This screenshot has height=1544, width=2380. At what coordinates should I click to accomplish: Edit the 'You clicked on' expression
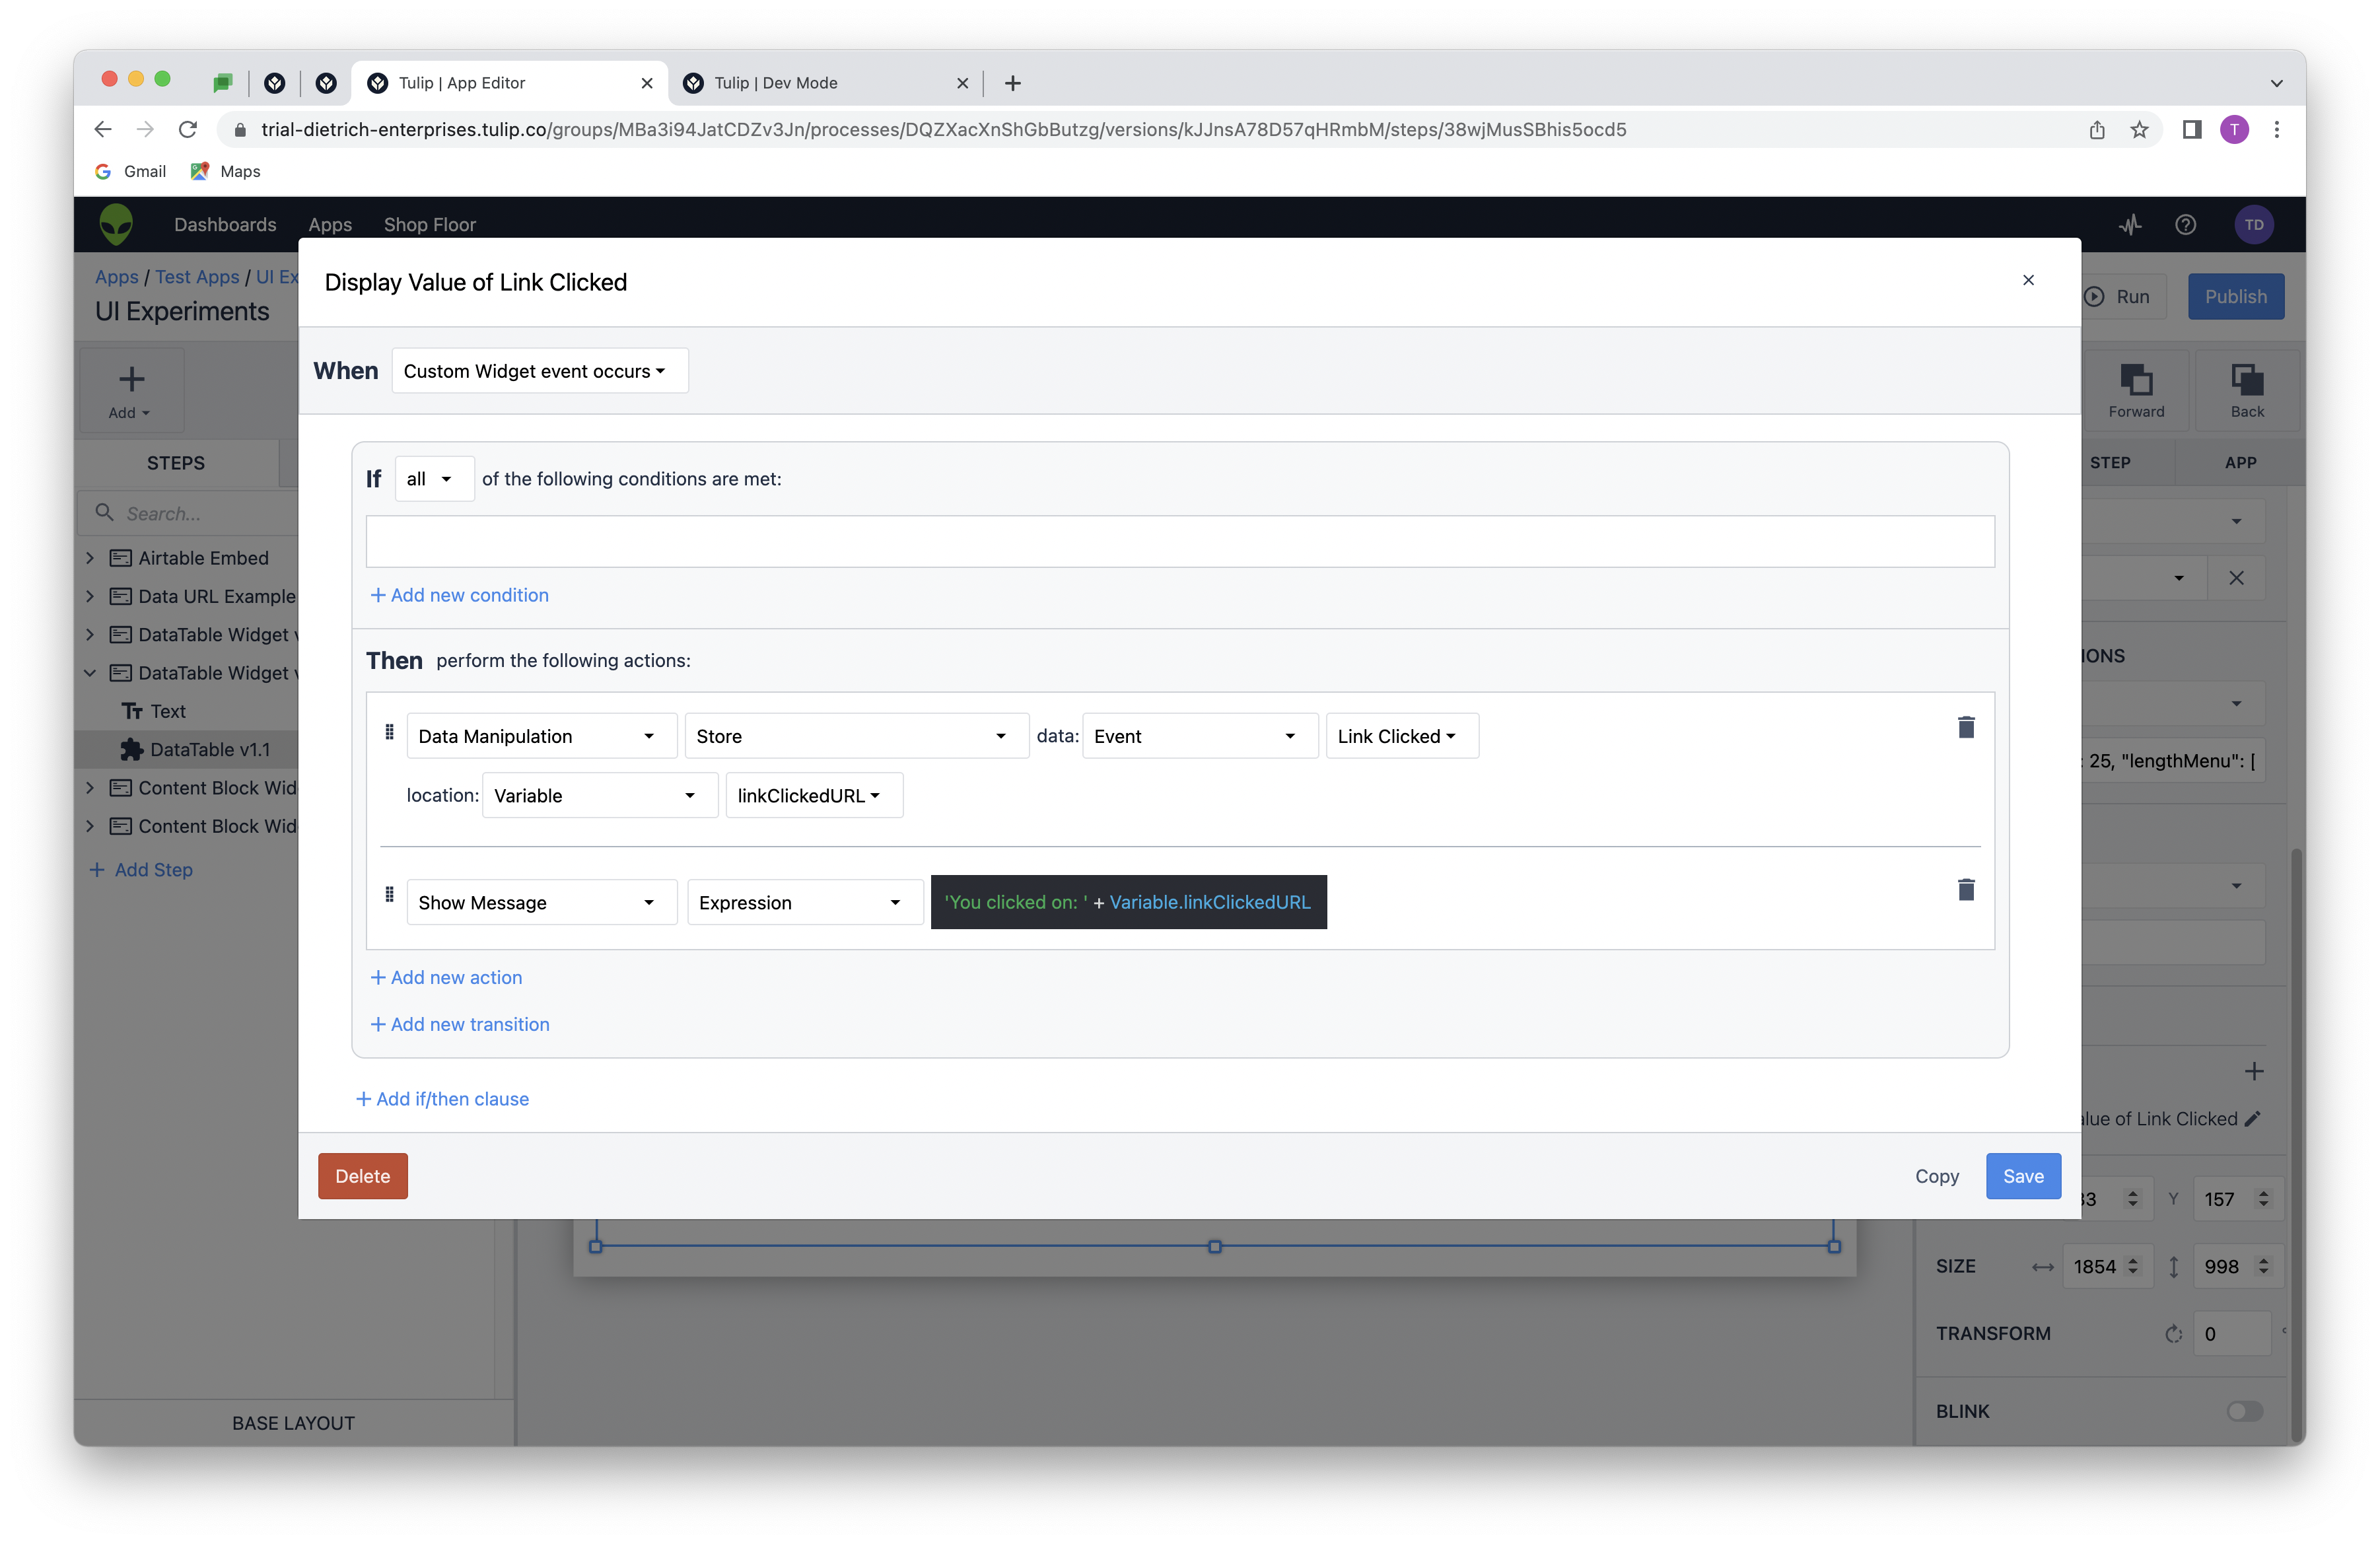(1128, 901)
